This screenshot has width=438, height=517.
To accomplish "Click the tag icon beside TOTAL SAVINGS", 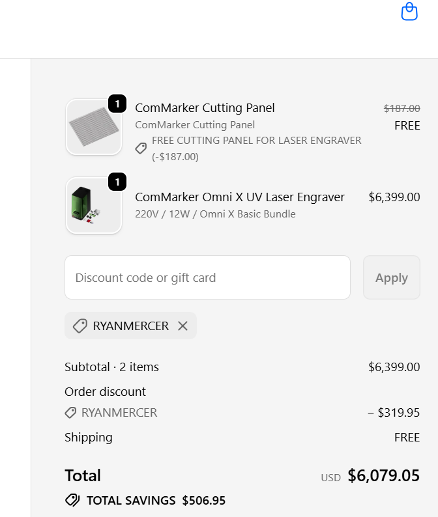I will pyautogui.click(x=72, y=501).
